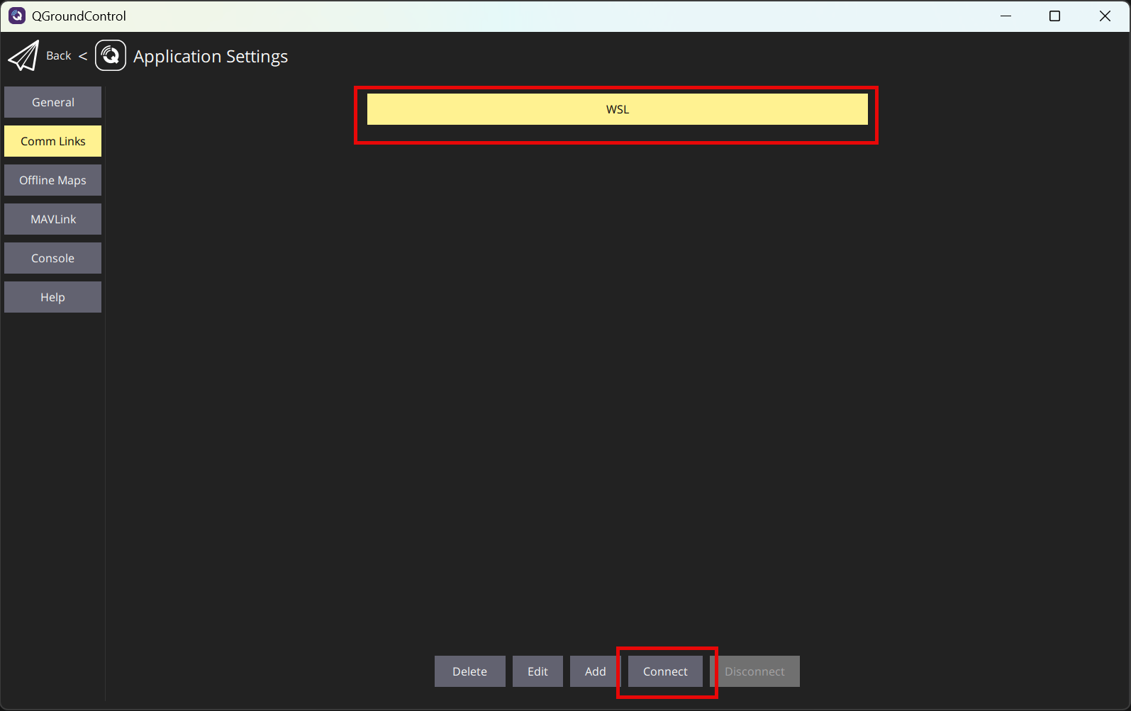Image resolution: width=1131 pixels, height=711 pixels.
Task: Edit the selected link configuration
Action: [x=537, y=671]
